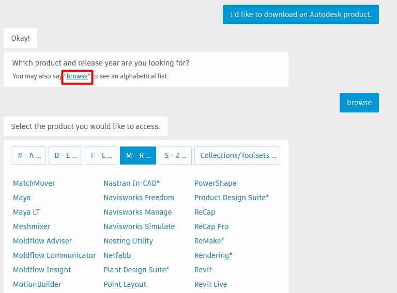Select Moldflow Adviser
The image size is (397, 293).
pyautogui.click(x=42, y=241)
